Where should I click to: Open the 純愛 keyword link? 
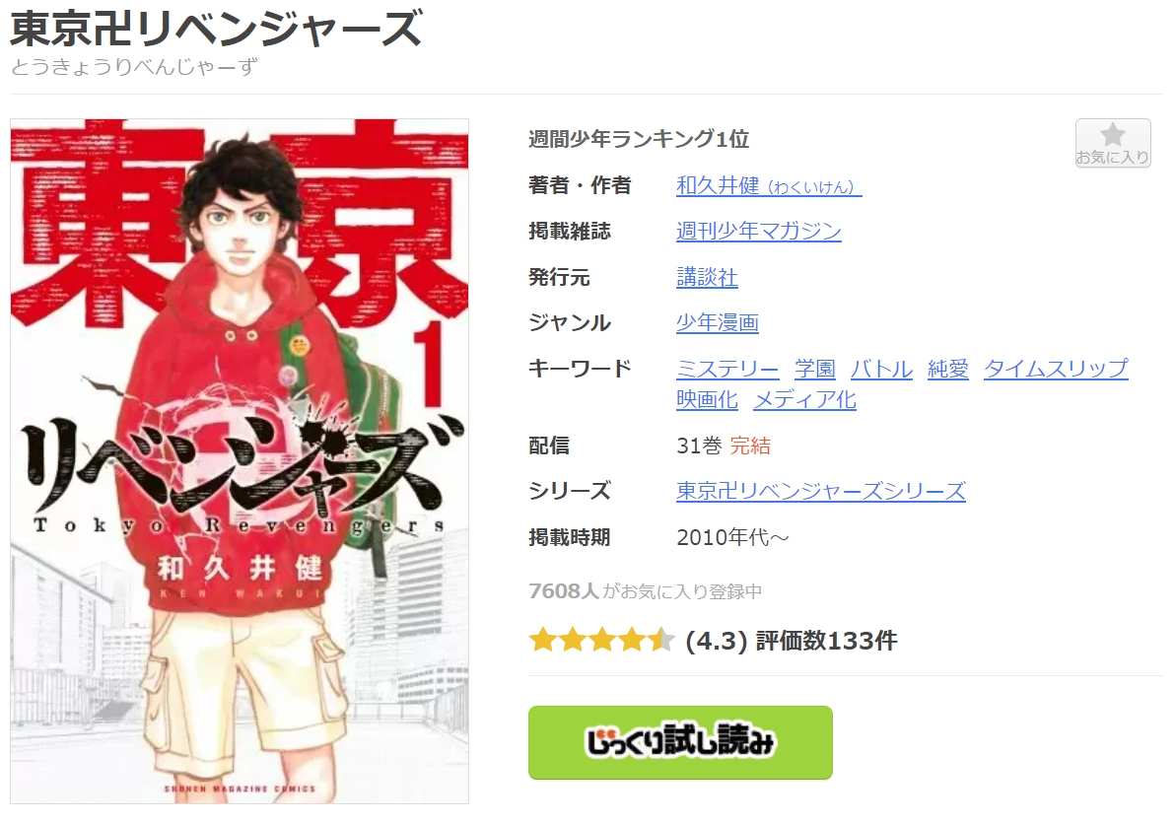(948, 369)
